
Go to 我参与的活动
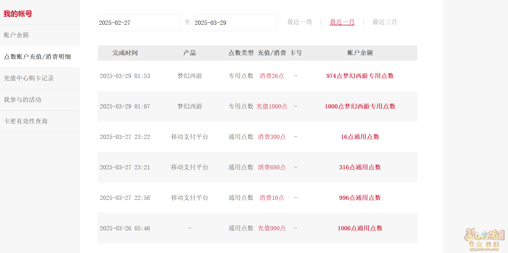tap(22, 100)
